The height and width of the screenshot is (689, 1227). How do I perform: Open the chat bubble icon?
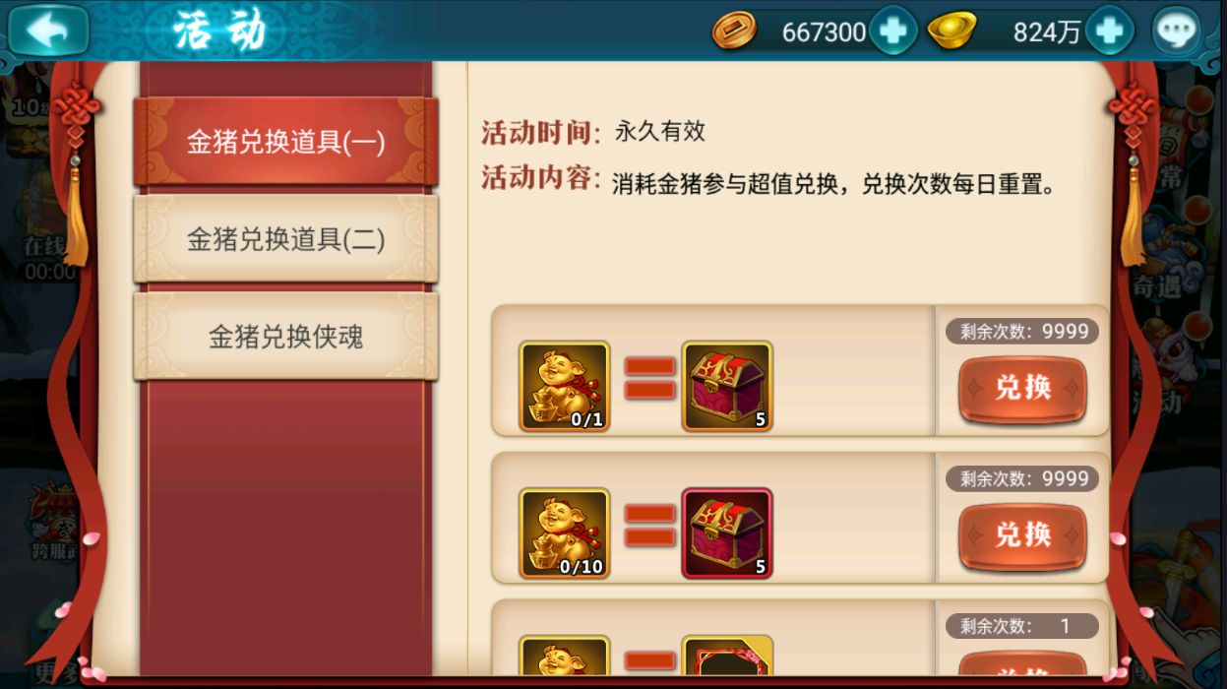1177,31
